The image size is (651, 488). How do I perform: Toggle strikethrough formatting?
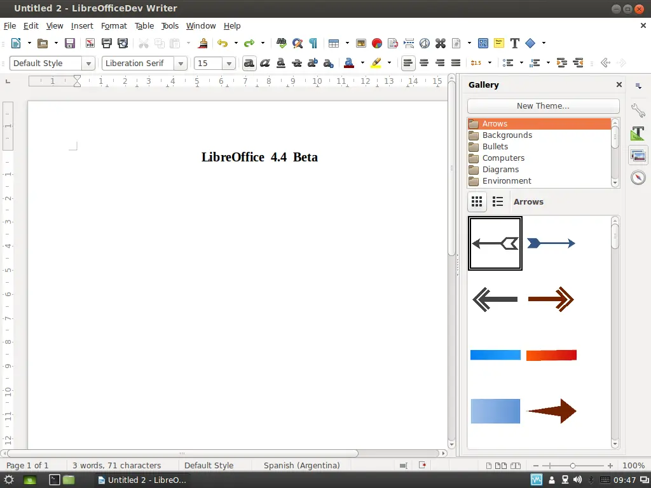point(297,63)
